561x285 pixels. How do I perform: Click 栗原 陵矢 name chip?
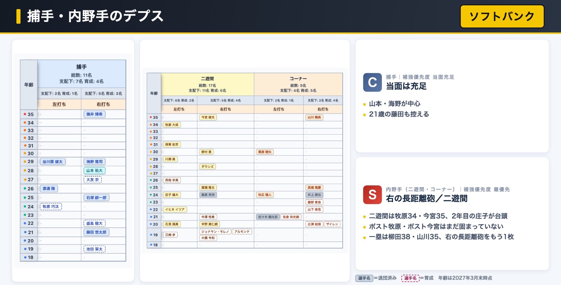point(265,152)
